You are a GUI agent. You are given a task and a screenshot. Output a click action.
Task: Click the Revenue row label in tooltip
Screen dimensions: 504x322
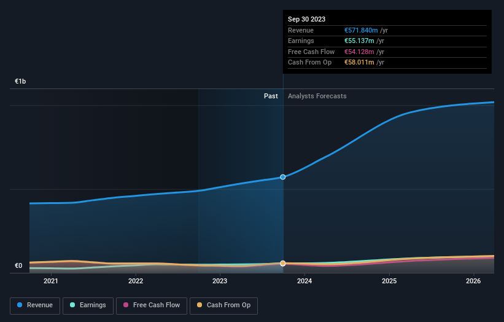pos(301,30)
